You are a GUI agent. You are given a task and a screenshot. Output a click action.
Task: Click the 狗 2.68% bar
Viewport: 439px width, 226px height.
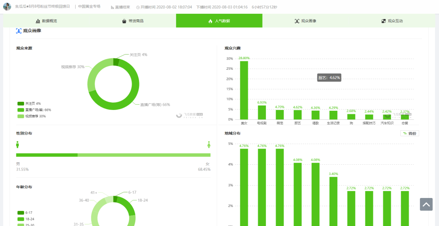click(351, 116)
